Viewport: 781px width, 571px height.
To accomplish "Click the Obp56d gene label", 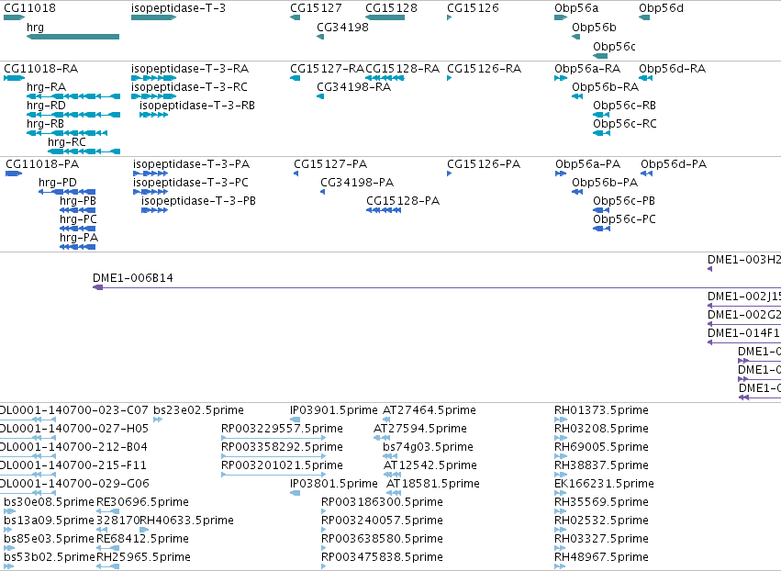I will (662, 8).
